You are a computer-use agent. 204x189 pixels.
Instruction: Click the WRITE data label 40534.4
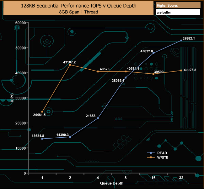pos(133,69)
